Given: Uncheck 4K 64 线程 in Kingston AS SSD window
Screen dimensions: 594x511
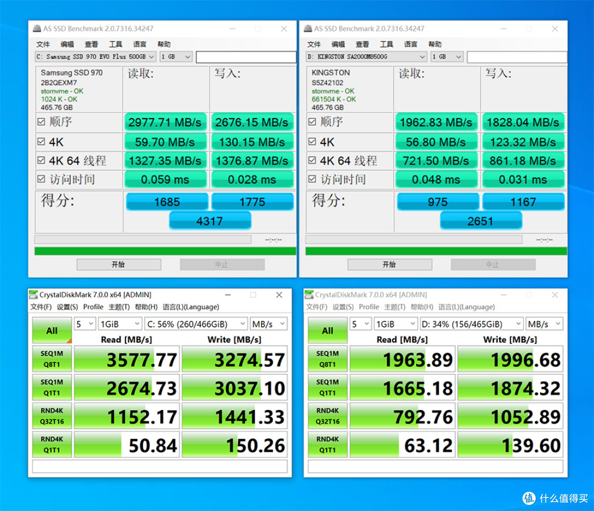Looking at the screenshot, I should pyautogui.click(x=312, y=160).
